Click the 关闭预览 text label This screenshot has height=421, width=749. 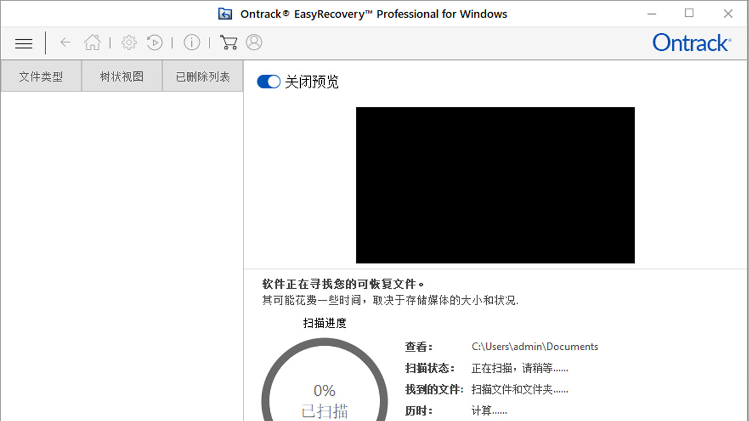click(312, 82)
